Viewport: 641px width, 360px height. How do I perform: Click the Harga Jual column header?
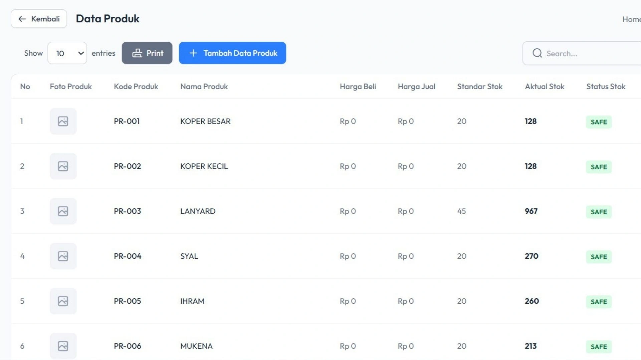pos(416,87)
